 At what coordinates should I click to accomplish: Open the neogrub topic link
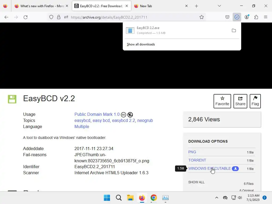(x=145, y=120)
